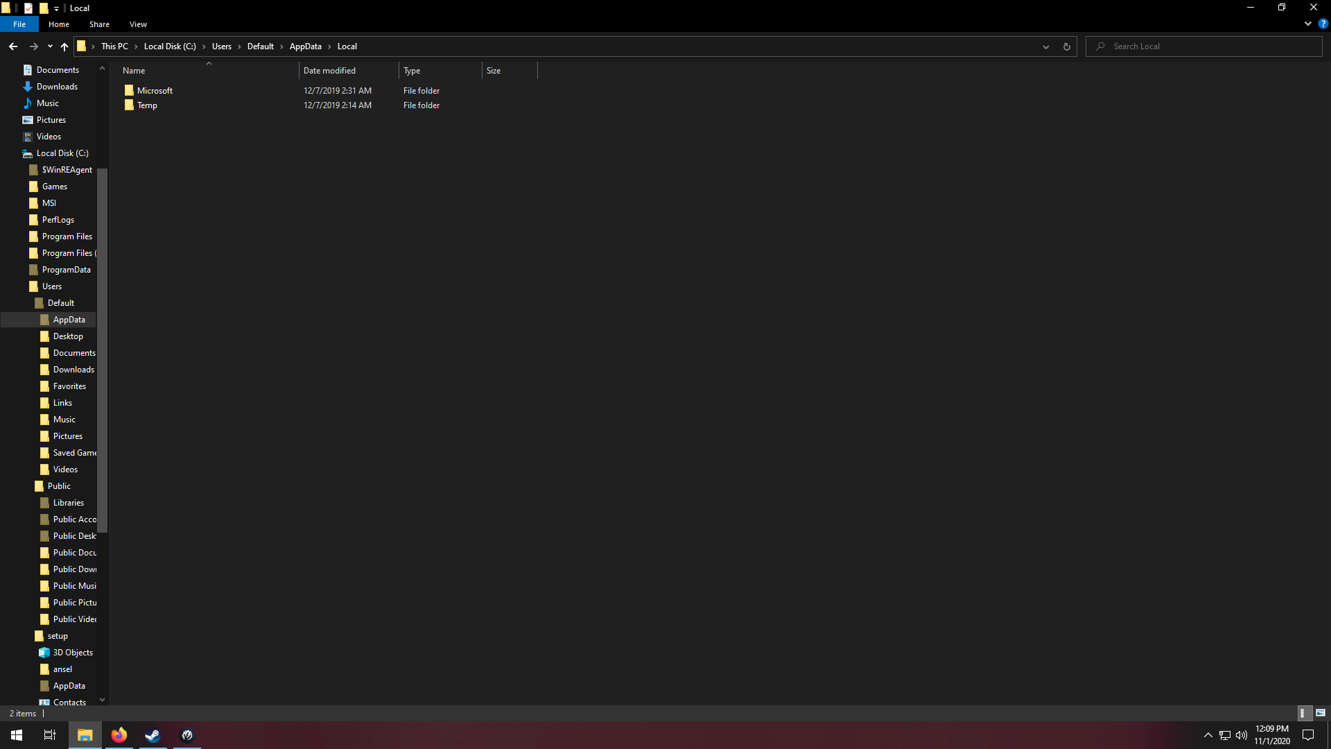Image resolution: width=1331 pixels, height=749 pixels.
Task: Switch to the View ribbon tab
Action: (x=137, y=24)
